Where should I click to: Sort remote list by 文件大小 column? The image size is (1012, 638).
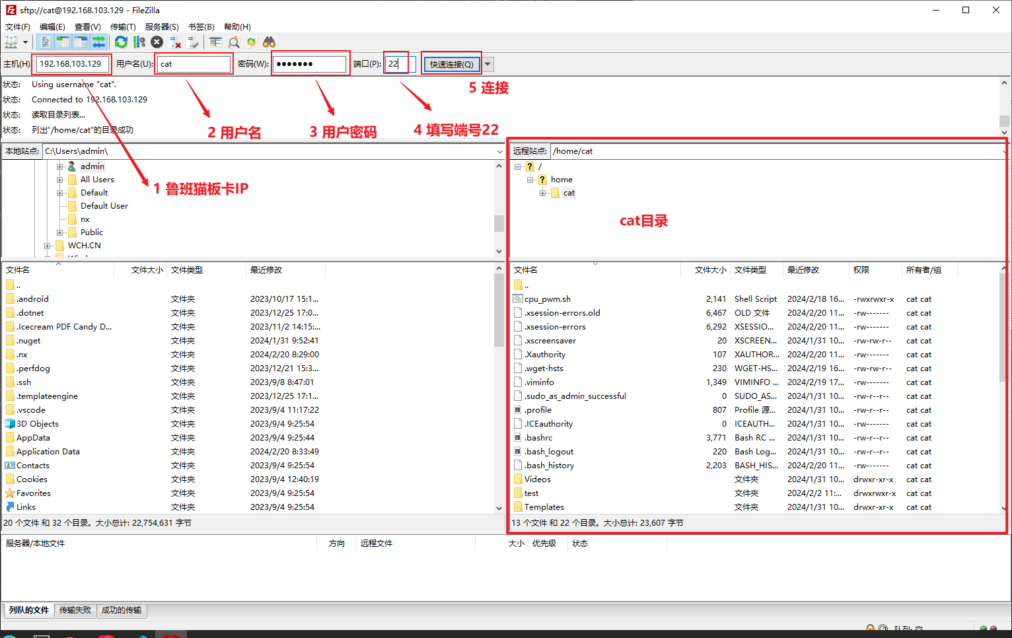pos(705,270)
